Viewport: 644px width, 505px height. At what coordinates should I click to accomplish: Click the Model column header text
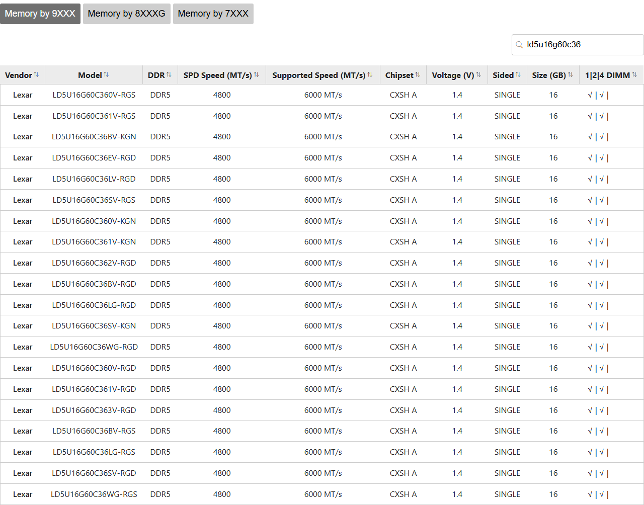[90, 75]
